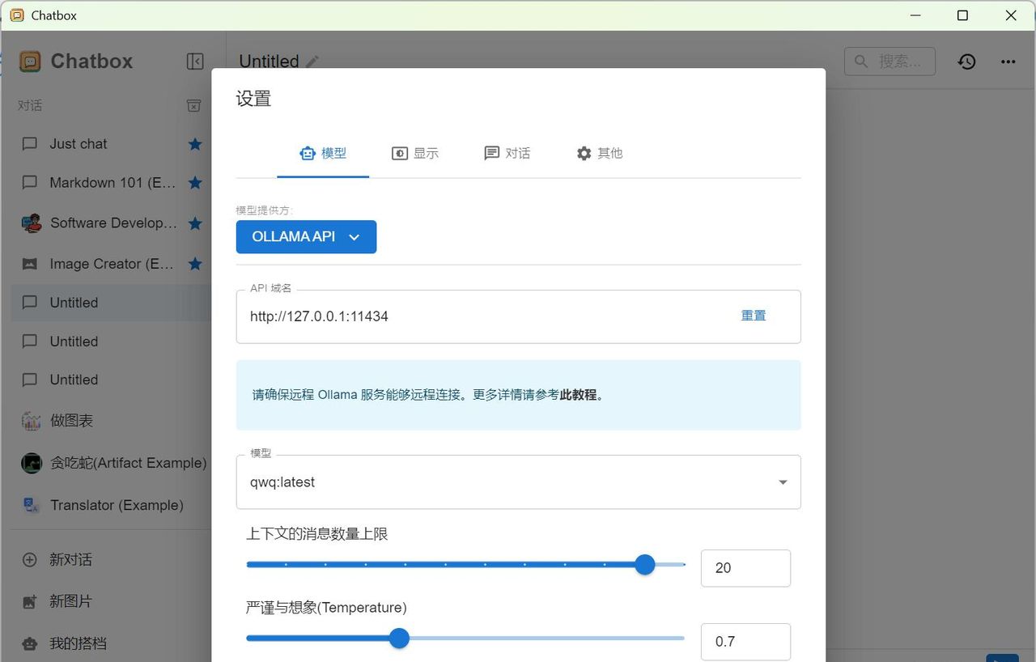Click the 重置 link to reset API domain
The image size is (1036, 662).
[x=753, y=316]
